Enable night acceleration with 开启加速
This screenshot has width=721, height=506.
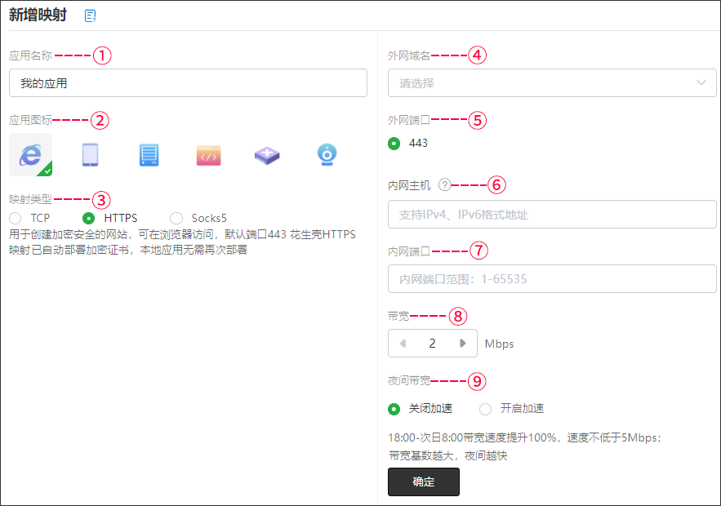(x=486, y=409)
